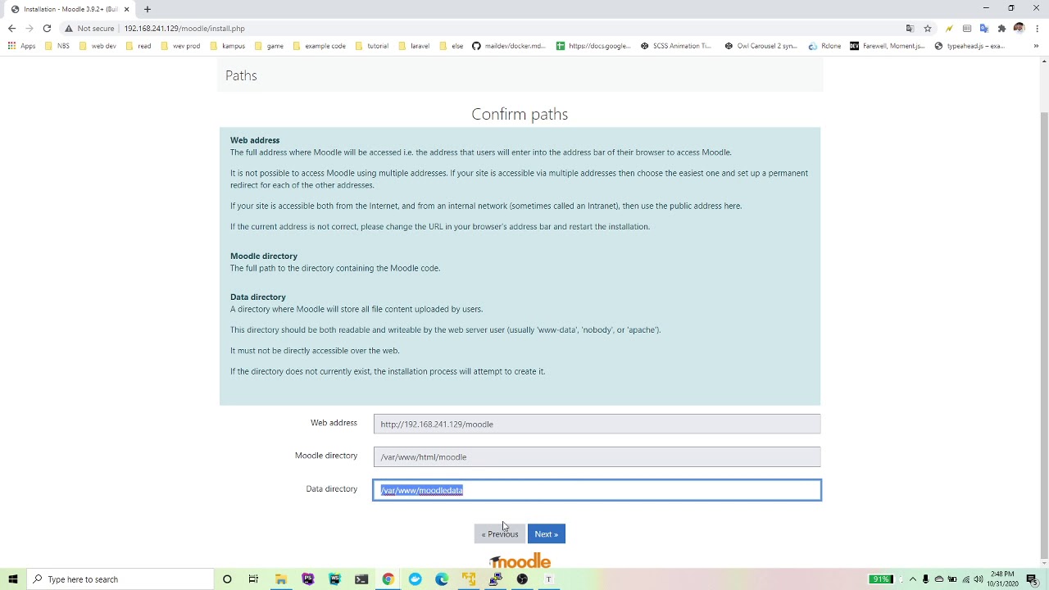Go back with the browser back arrow
Viewport: 1049px width, 590px height.
click(11, 28)
